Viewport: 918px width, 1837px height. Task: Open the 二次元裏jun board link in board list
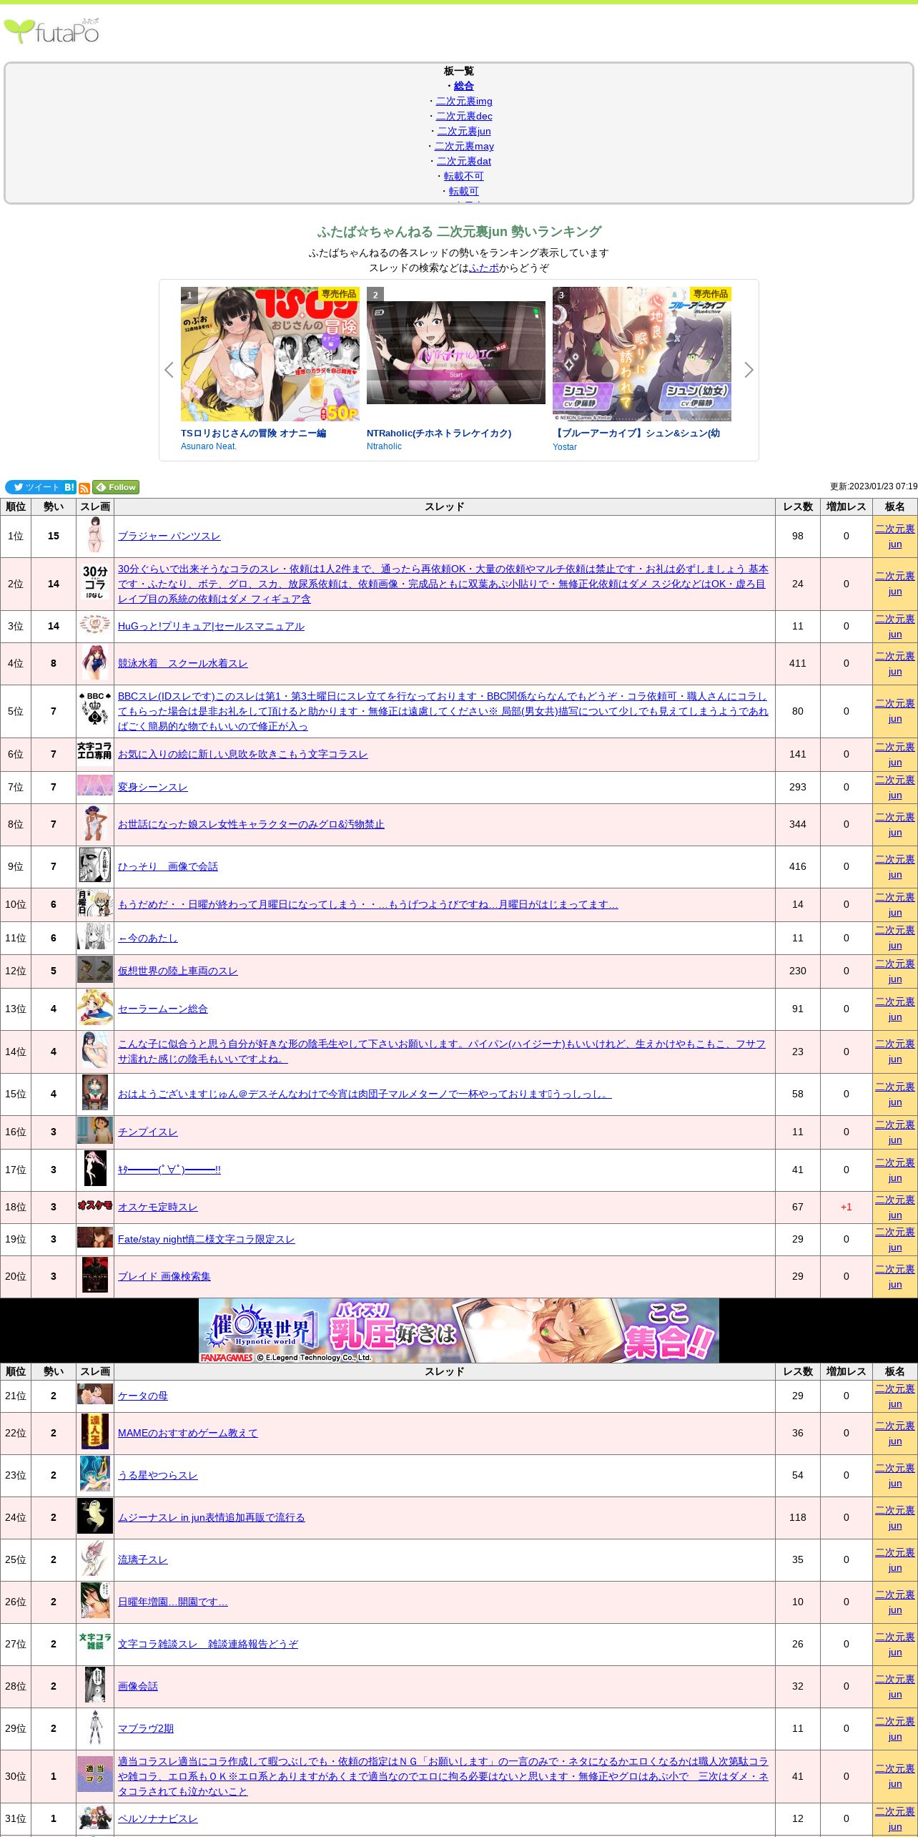tap(464, 131)
